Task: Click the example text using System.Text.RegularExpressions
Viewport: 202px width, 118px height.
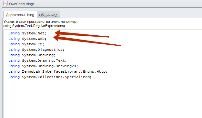Action: pos(34,26)
